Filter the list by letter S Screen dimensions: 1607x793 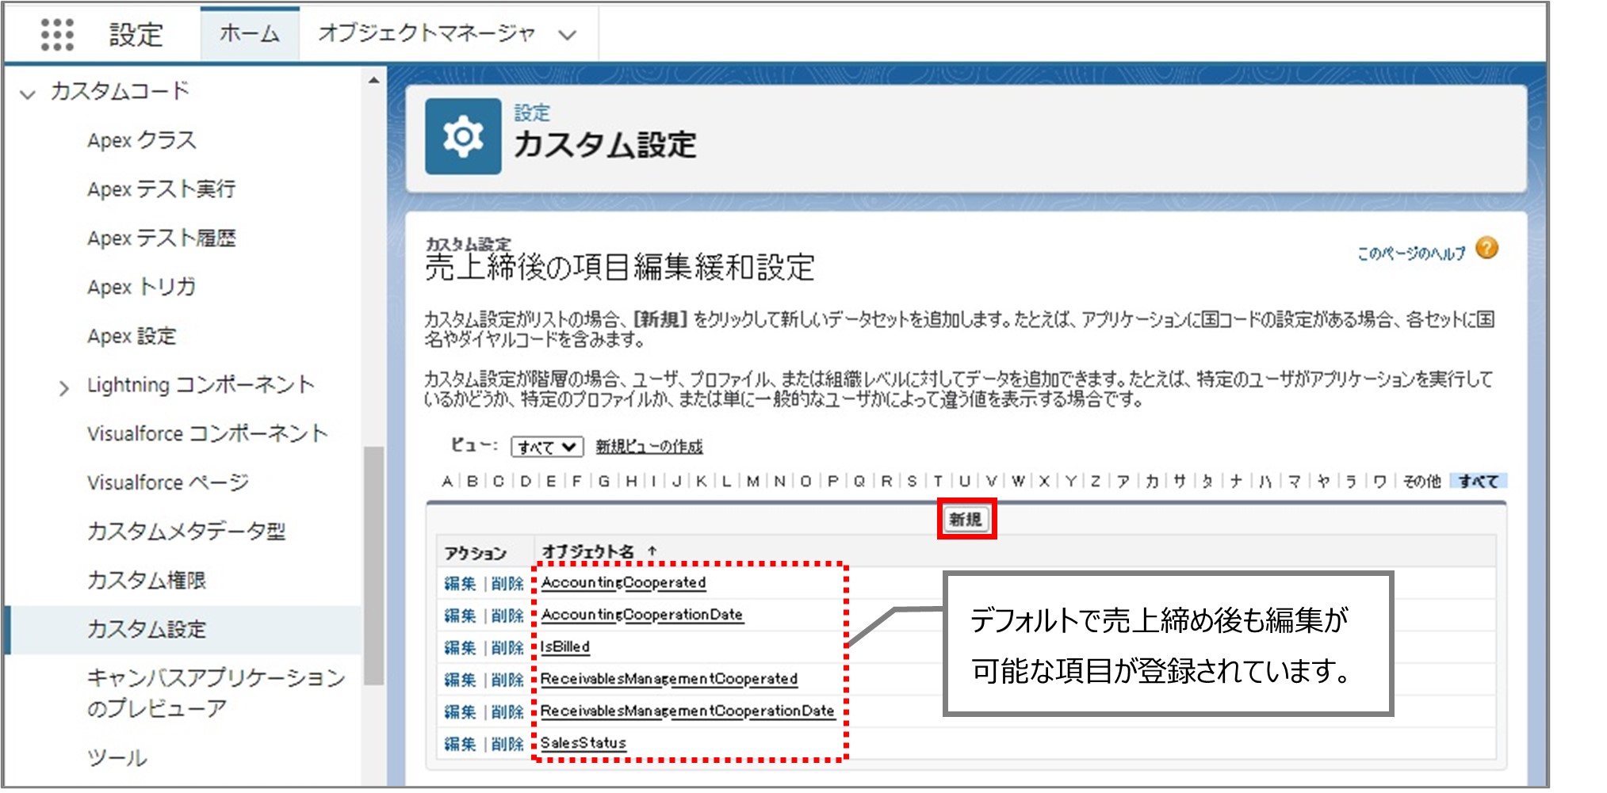coord(912,481)
